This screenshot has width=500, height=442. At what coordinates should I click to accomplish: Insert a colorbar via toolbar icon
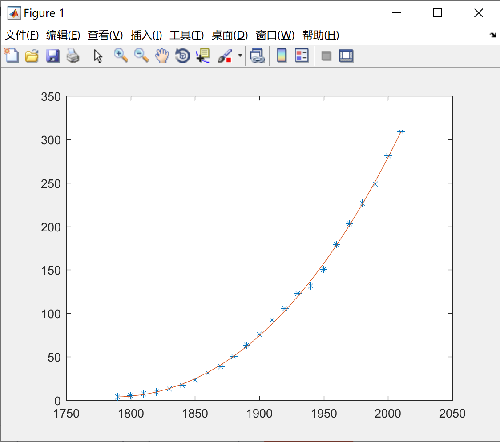tap(282, 56)
